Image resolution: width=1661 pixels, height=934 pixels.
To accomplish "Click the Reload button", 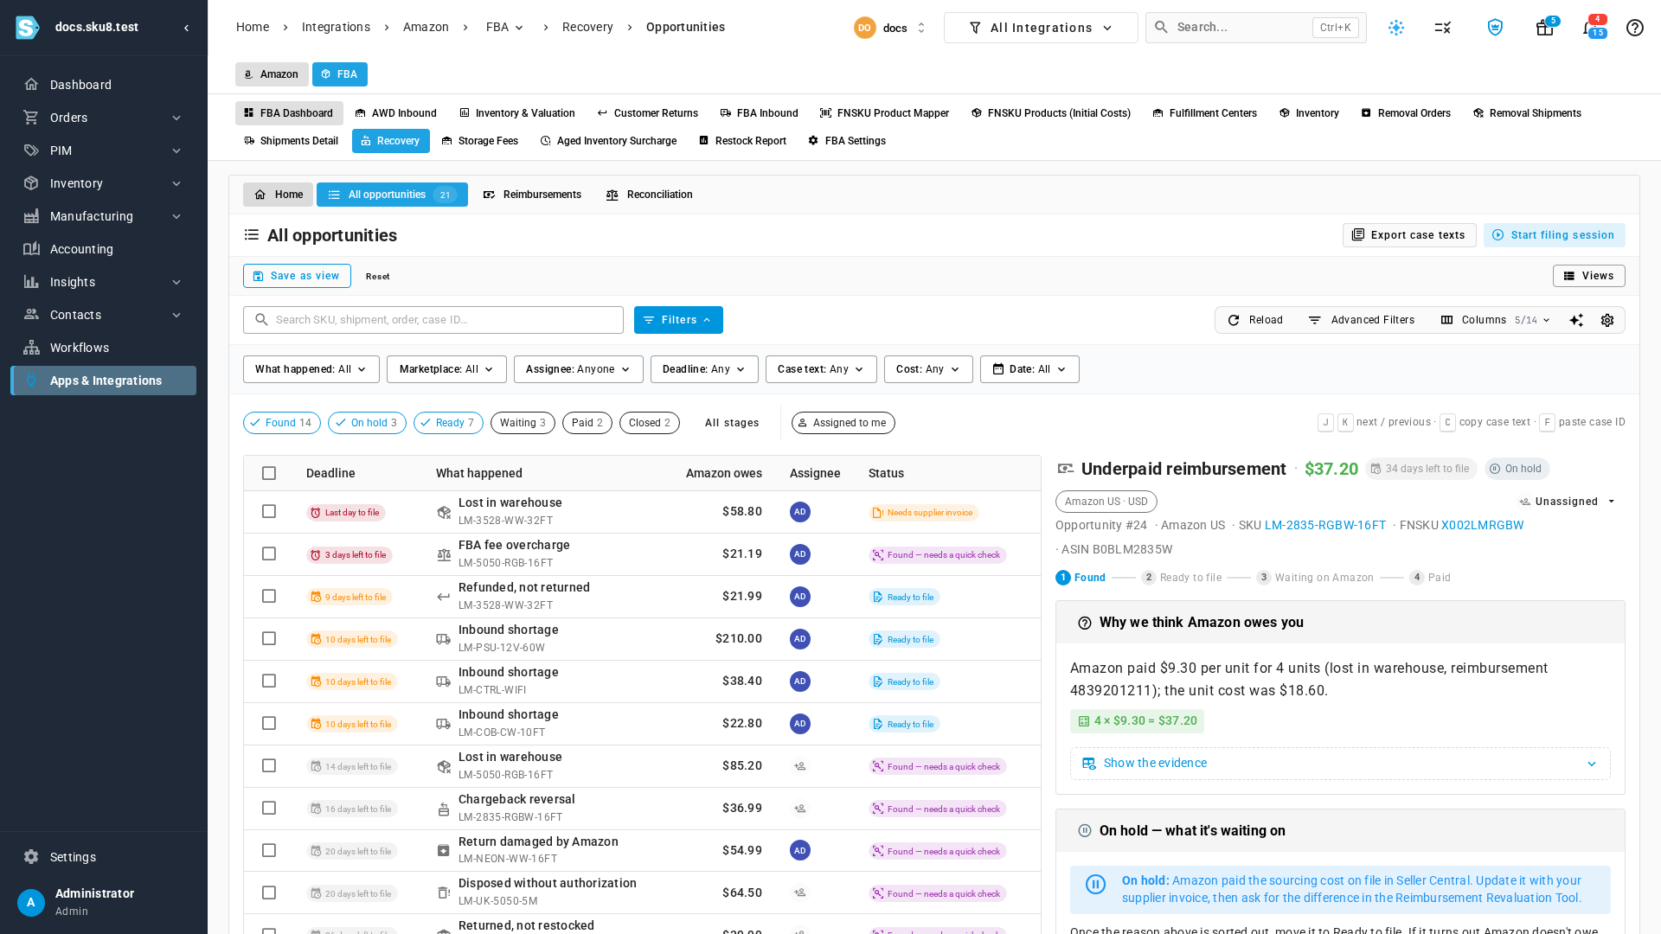I will coord(1255,320).
